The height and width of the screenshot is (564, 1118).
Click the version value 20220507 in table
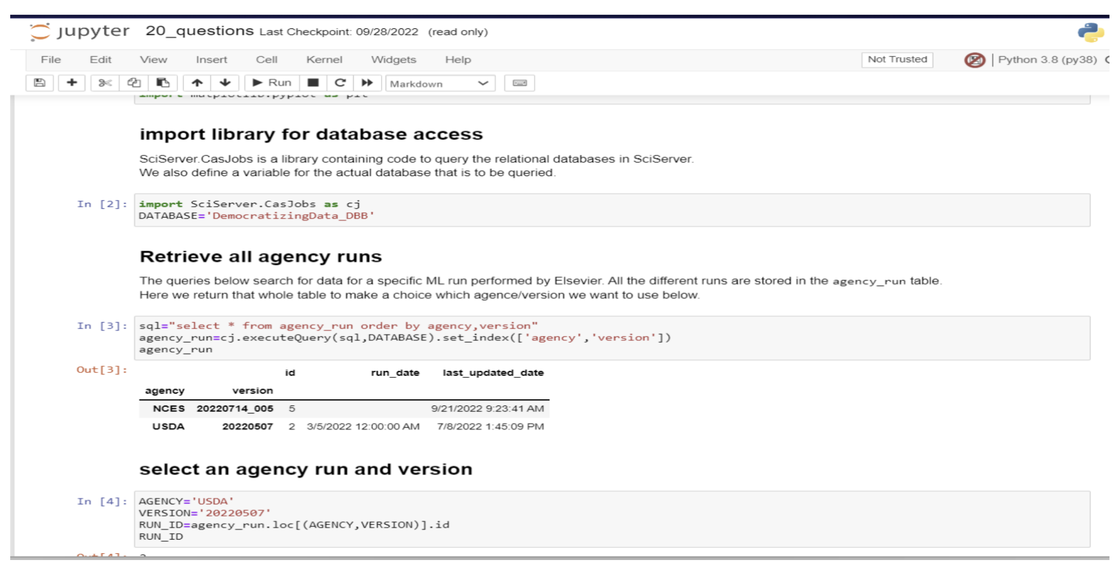pyautogui.click(x=247, y=426)
